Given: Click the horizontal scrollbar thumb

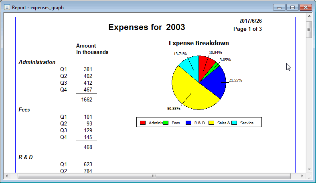Looking at the screenshot, I should (154, 176).
